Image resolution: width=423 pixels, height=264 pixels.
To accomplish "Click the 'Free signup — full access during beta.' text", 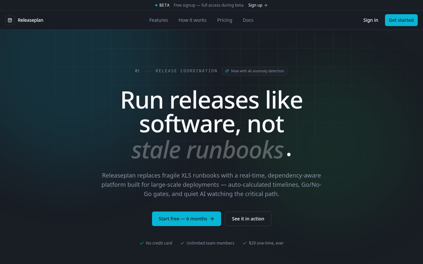I will pyautogui.click(x=209, y=5).
